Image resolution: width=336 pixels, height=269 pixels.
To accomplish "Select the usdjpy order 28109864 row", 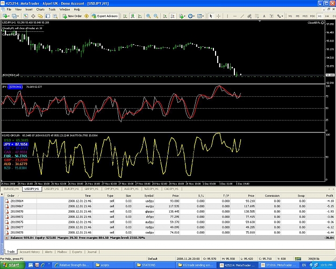I will click(169, 201).
